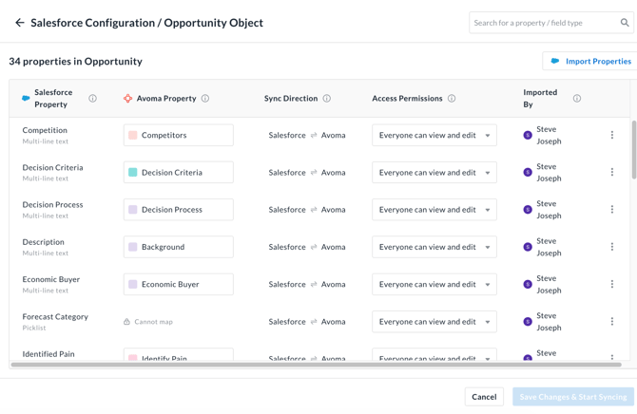Click the Avoma logo icon in the column header

(x=127, y=98)
